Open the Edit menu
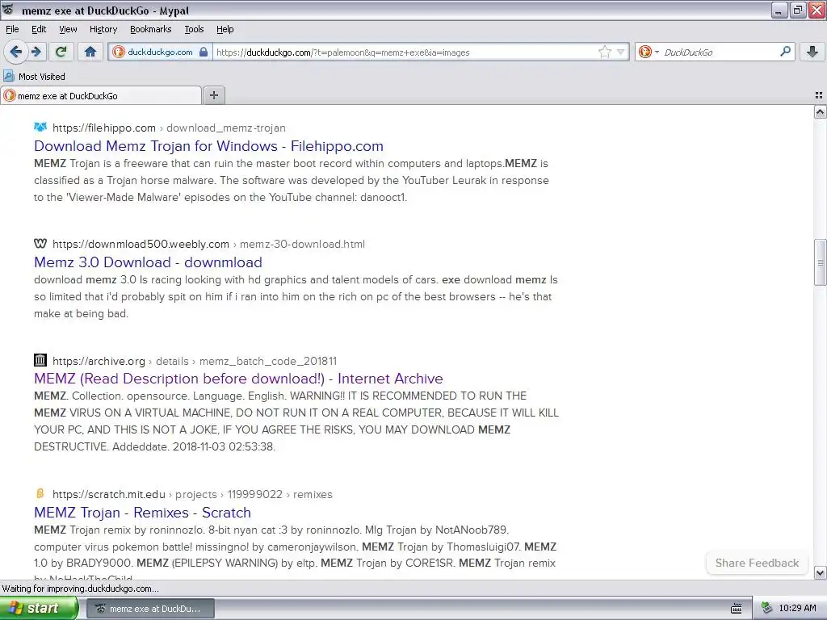Viewport: 827px width, 620px height. pyautogui.click(x=39, y=29)
